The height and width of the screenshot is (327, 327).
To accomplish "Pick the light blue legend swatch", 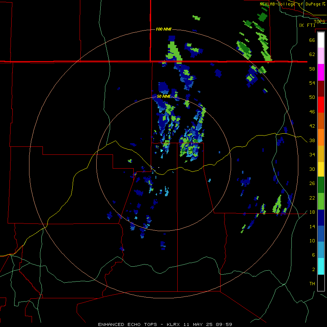I will point(321,250).
